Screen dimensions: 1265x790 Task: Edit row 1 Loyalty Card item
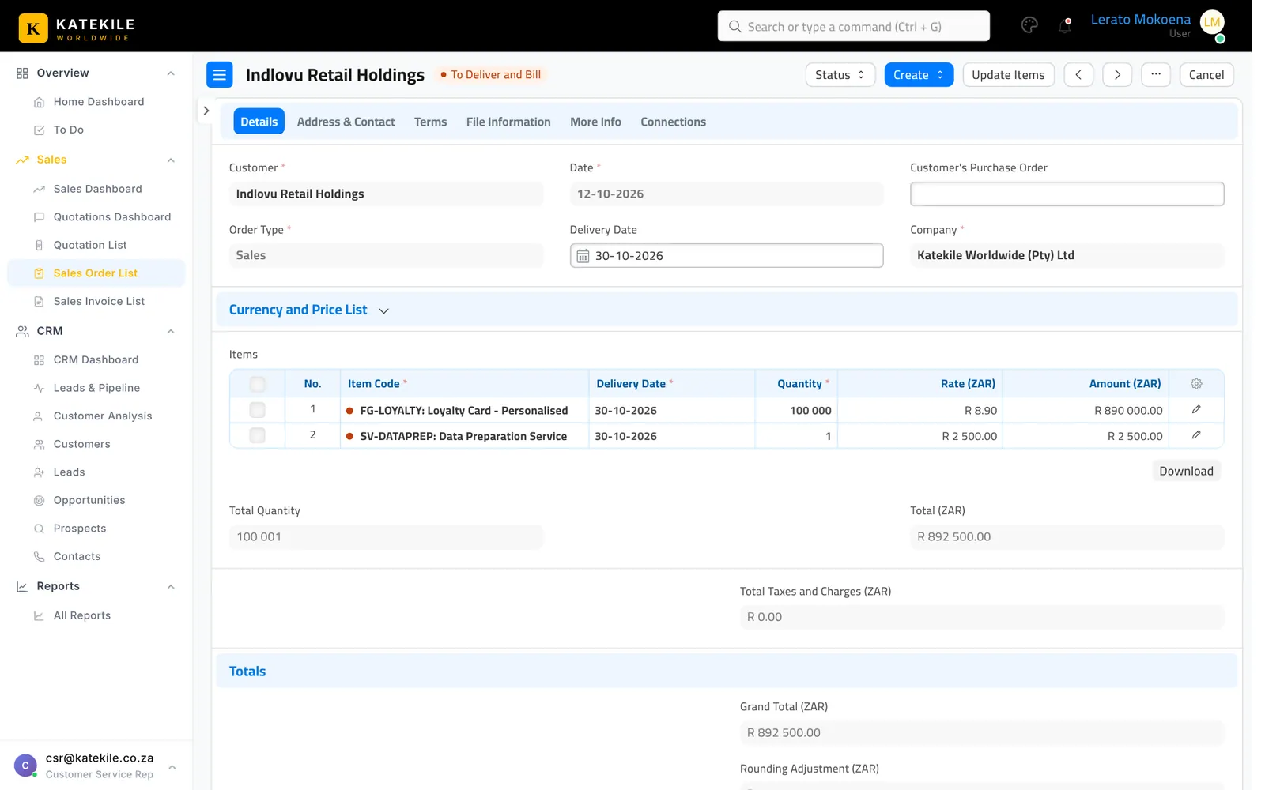(x=1196, y=410)
